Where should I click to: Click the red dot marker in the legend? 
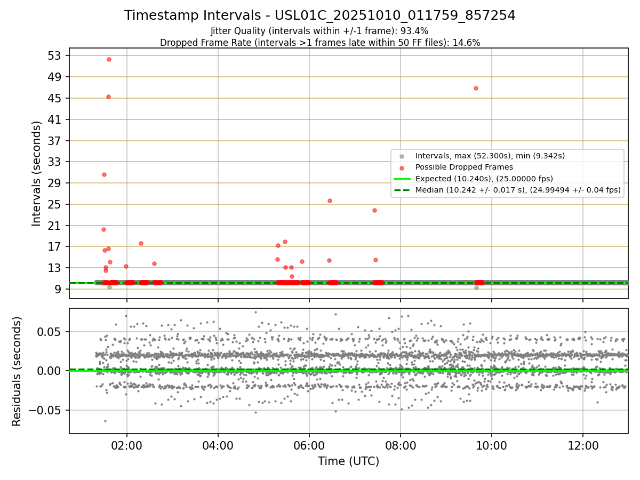[402, 167]
